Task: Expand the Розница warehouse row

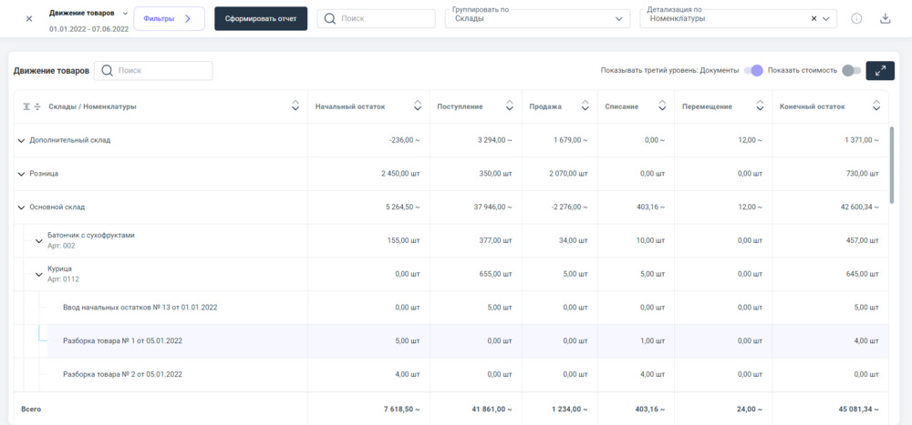Action: coord(22,174)
